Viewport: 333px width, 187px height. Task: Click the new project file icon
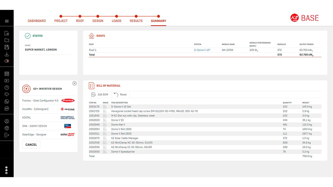[x=7, y=33]
